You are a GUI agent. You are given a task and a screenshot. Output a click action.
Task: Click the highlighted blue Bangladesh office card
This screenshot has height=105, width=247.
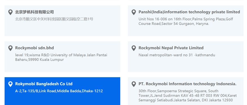point(62,91)
